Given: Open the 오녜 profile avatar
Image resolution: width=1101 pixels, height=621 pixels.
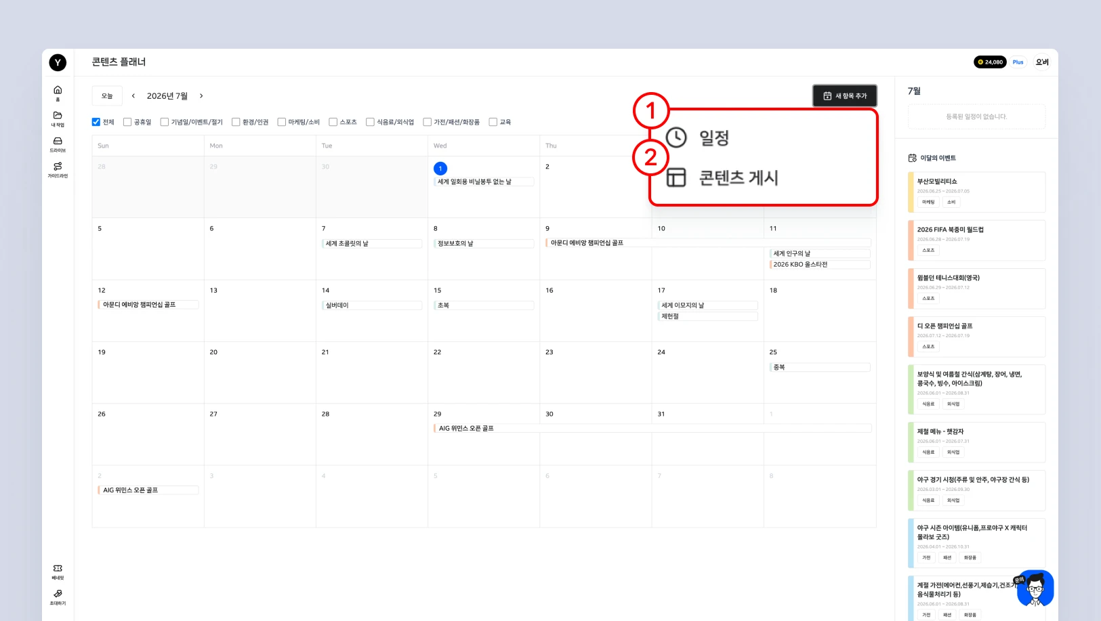Looking at the screenshot, I should pos(1042,62).
